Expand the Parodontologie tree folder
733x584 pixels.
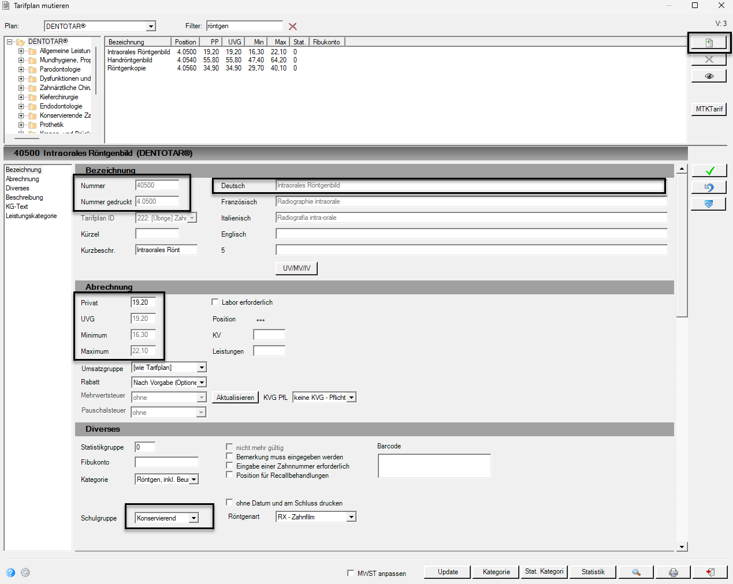coord(21,69)
